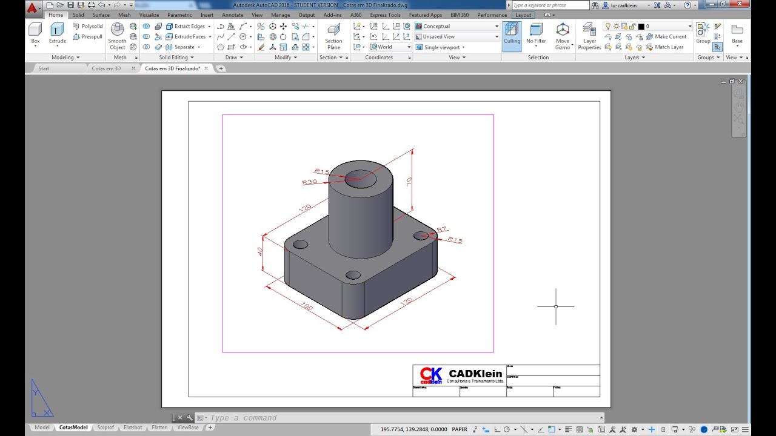The width and height of the screenshot is (776, 436).
Task: Toggle PAPER model space button
Action: coord(460,429)
